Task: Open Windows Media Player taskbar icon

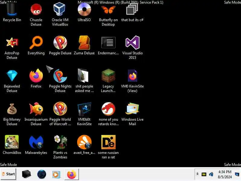Action: point(56,175)
